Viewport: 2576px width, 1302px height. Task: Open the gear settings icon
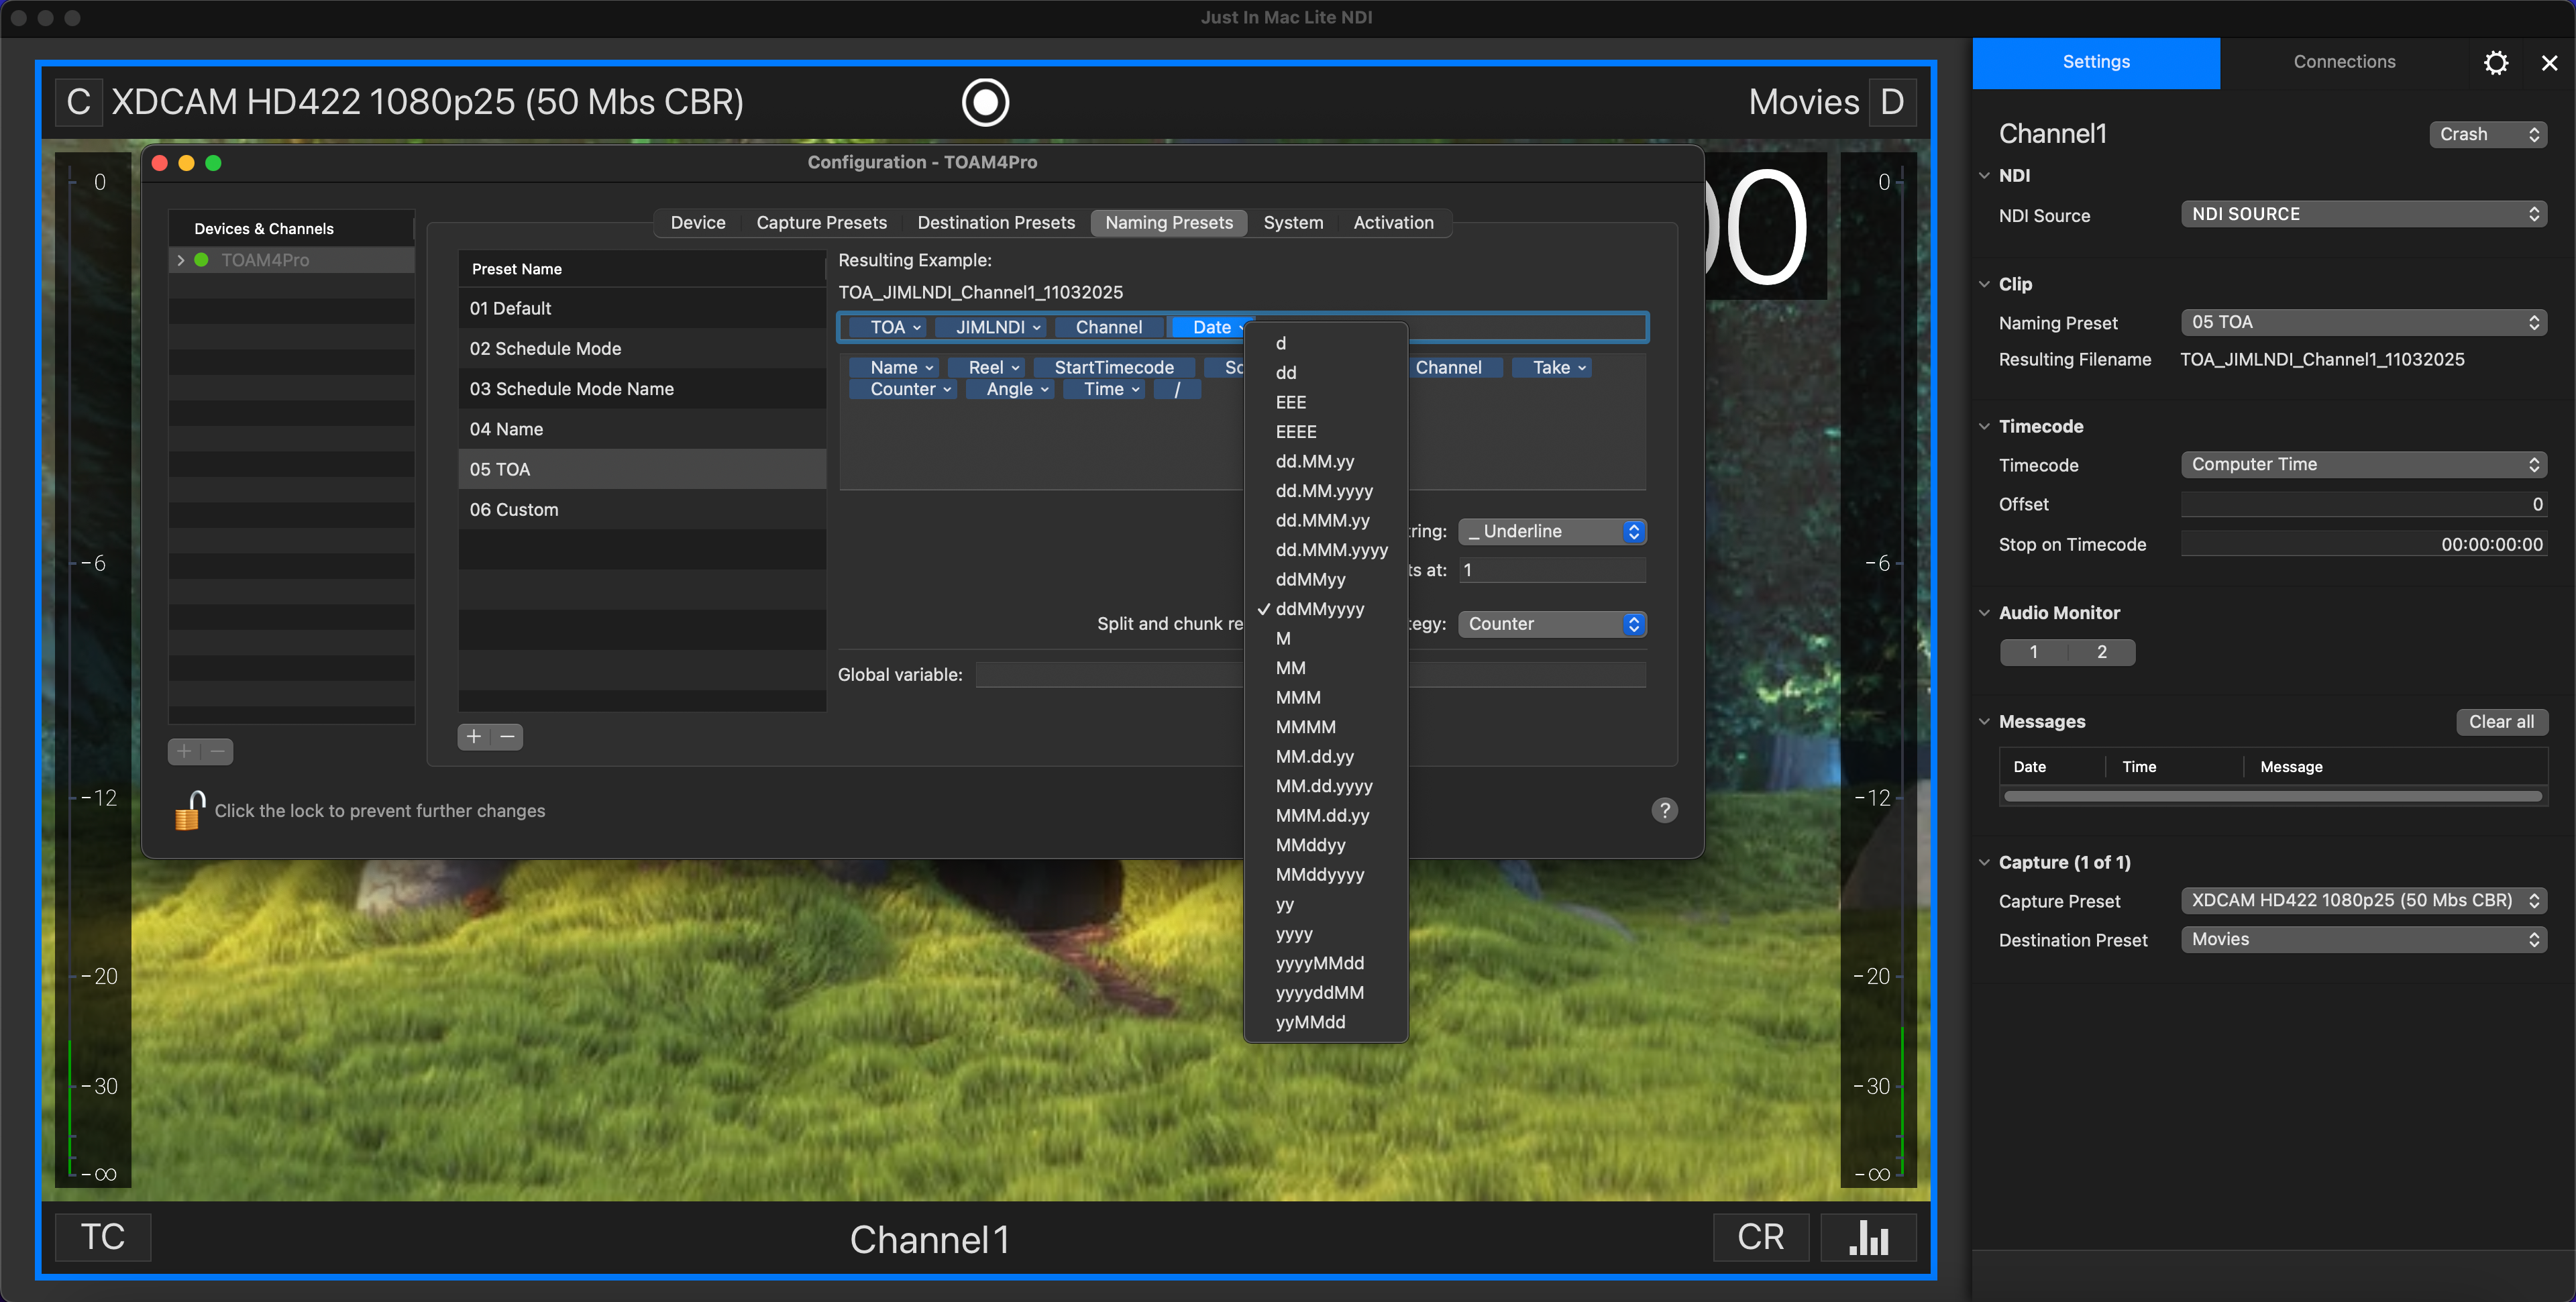[x=2496, y=62]
